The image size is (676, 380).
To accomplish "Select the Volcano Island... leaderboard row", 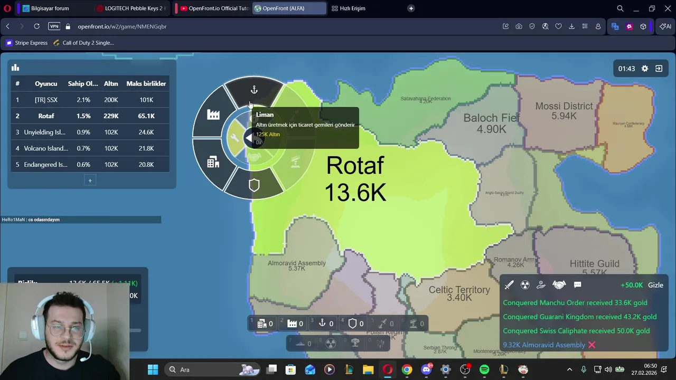I will [x=90, y=148].
